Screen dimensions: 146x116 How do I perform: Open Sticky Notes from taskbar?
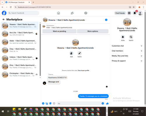[x=14, y=109]
